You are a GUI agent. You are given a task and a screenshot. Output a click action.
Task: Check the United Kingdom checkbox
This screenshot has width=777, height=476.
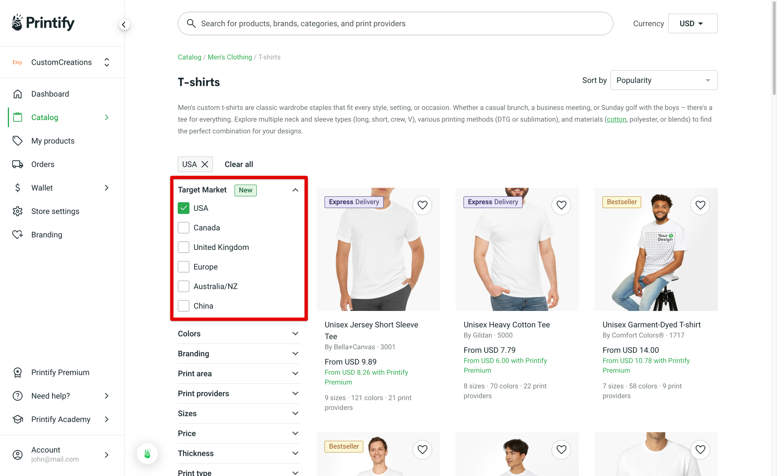coord(183,247)
